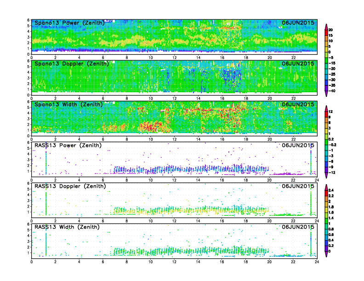Select the 06JUN2015 date in Spano13 Power panel

[298, 22]
